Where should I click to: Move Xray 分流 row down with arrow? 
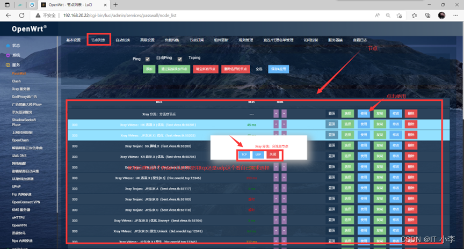coord(284,114)
